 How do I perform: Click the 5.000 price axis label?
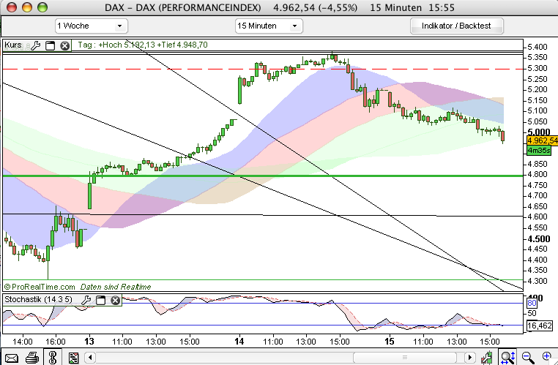(539, 132)
